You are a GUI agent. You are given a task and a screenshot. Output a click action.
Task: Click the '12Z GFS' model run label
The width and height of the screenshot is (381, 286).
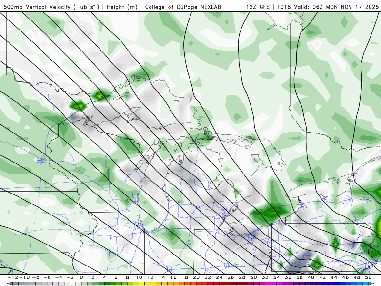[258, 7]
